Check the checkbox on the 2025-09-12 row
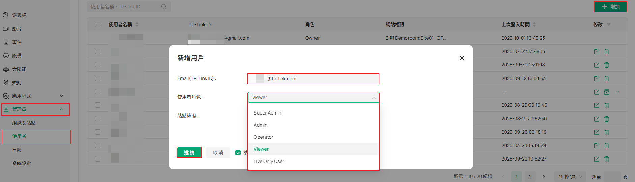 [98, 78]
